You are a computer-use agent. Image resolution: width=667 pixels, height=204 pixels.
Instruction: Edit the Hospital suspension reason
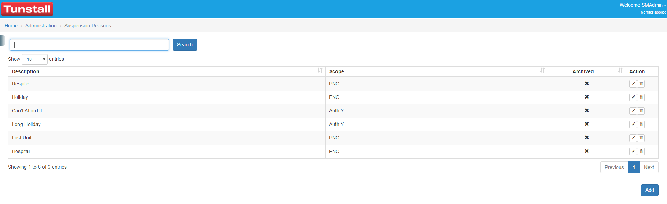point(633,151)
